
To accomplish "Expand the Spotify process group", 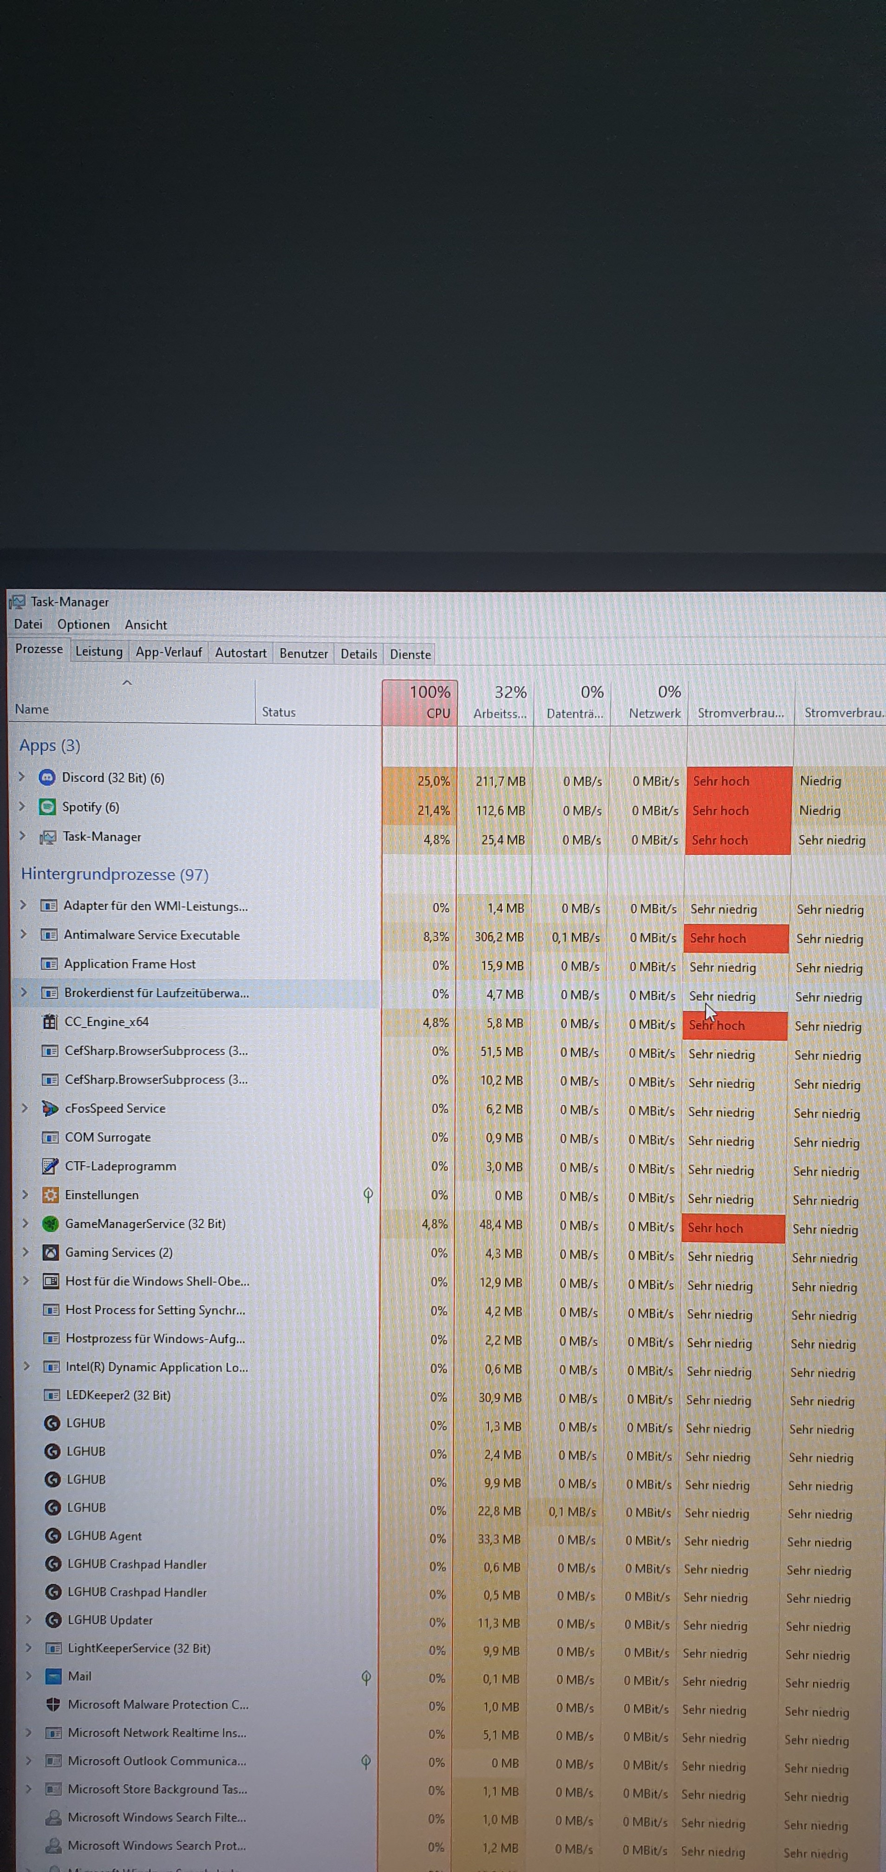I will tap(22, 806).
